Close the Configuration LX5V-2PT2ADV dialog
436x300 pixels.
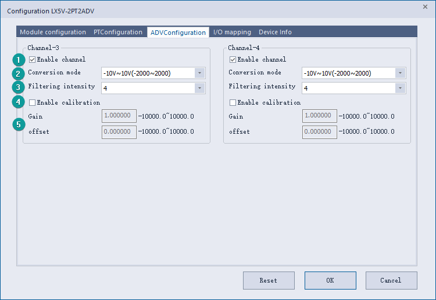point(425,6)
